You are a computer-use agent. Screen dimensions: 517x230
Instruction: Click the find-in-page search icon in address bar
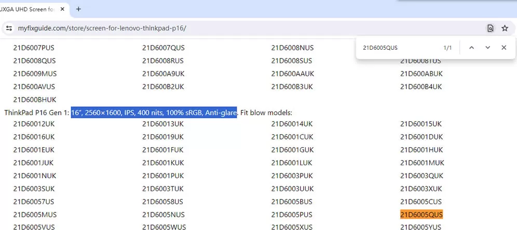click(491, 28)
